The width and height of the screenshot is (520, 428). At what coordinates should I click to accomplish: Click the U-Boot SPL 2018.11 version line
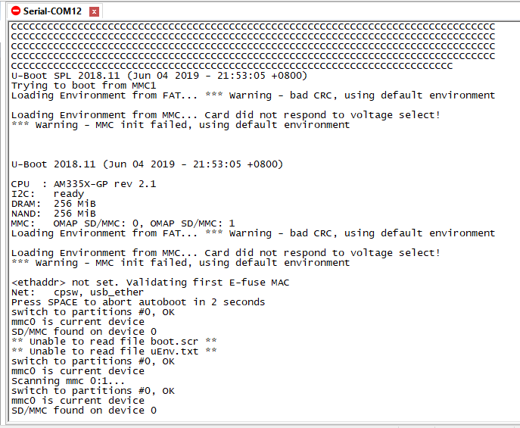(x=159, y=76)
